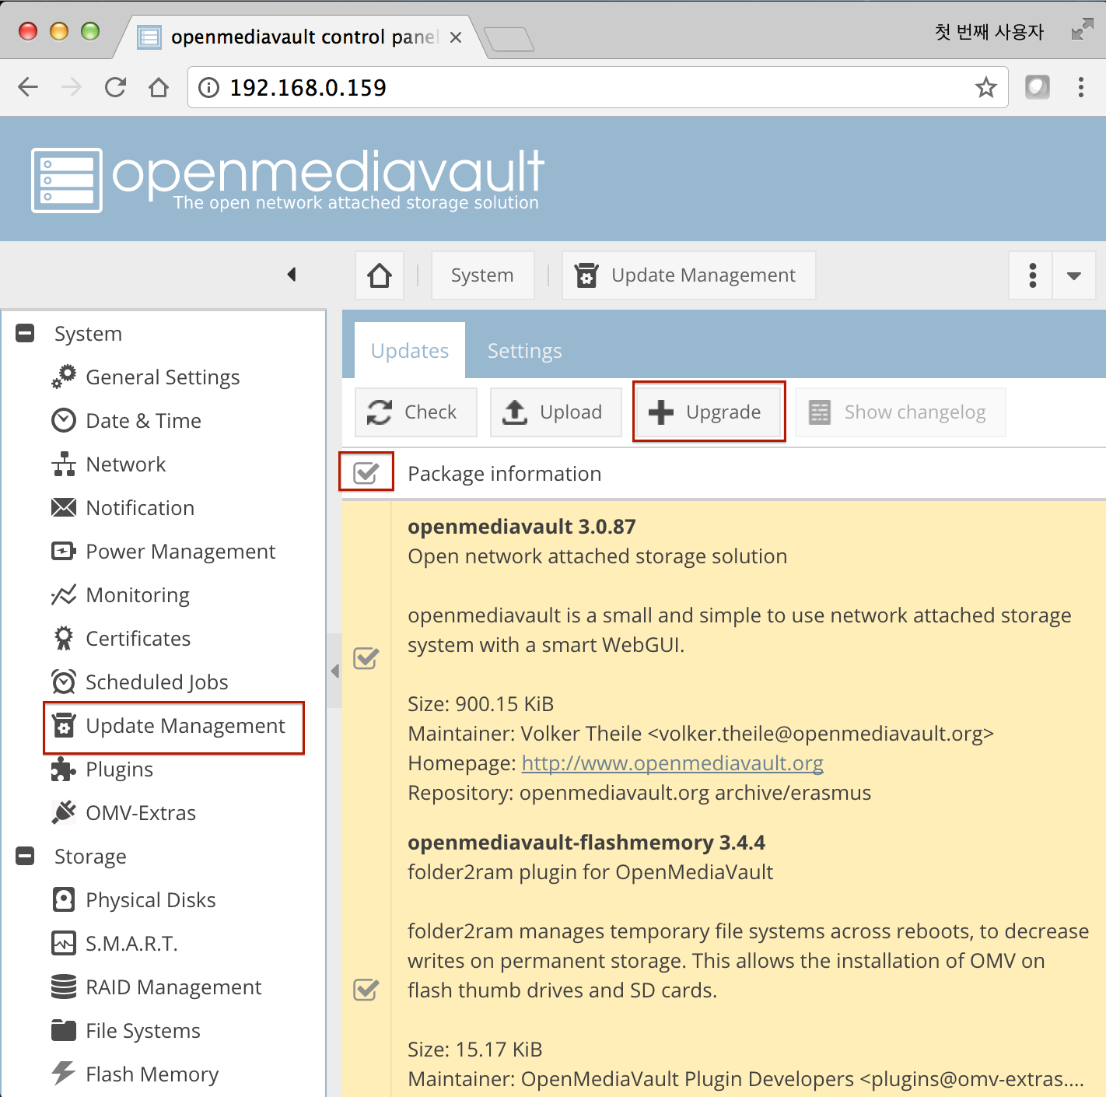The height and width of the screenshot is (1097, 1106).
Task: Select the openmediavault control panel browser tab
Action: 303,37
